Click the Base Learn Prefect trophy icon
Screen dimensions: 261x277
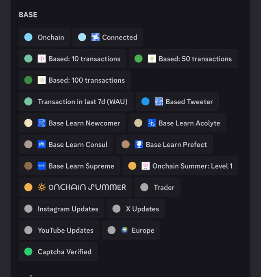[x=139, y=145]
